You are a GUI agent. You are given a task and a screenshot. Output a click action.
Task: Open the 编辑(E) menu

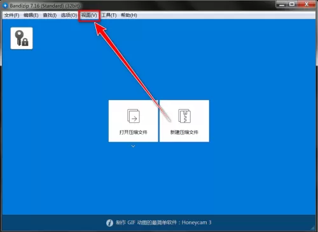tap(31, 15)
